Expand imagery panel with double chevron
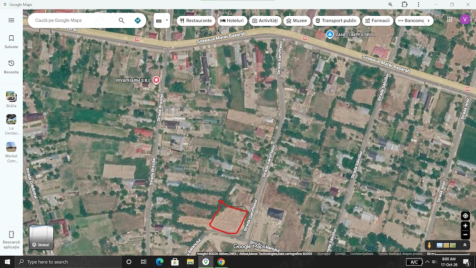Screen dimensions: 476x268 point(465,245)
